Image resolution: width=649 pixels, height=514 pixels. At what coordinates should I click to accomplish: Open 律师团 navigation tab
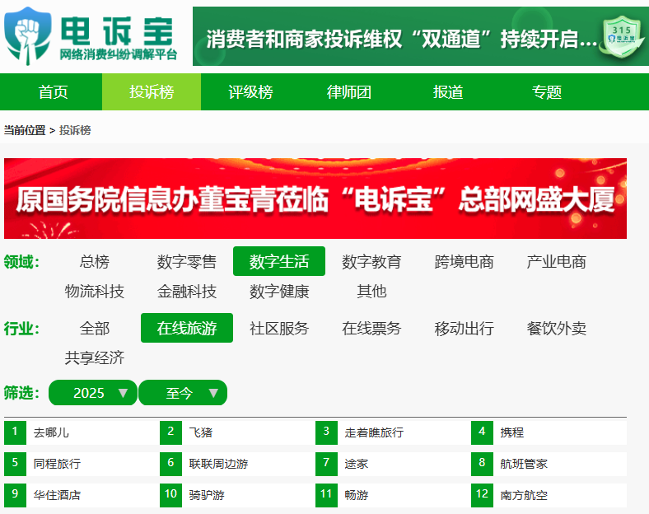point(349,92)
